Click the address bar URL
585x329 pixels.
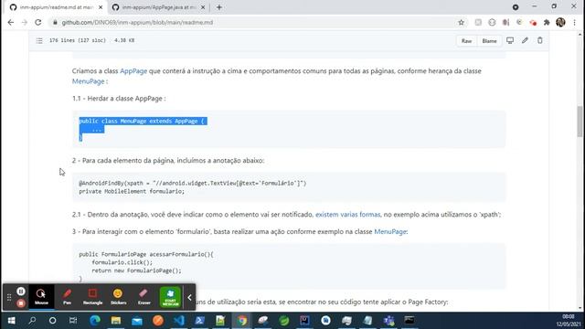click(137, 22)
